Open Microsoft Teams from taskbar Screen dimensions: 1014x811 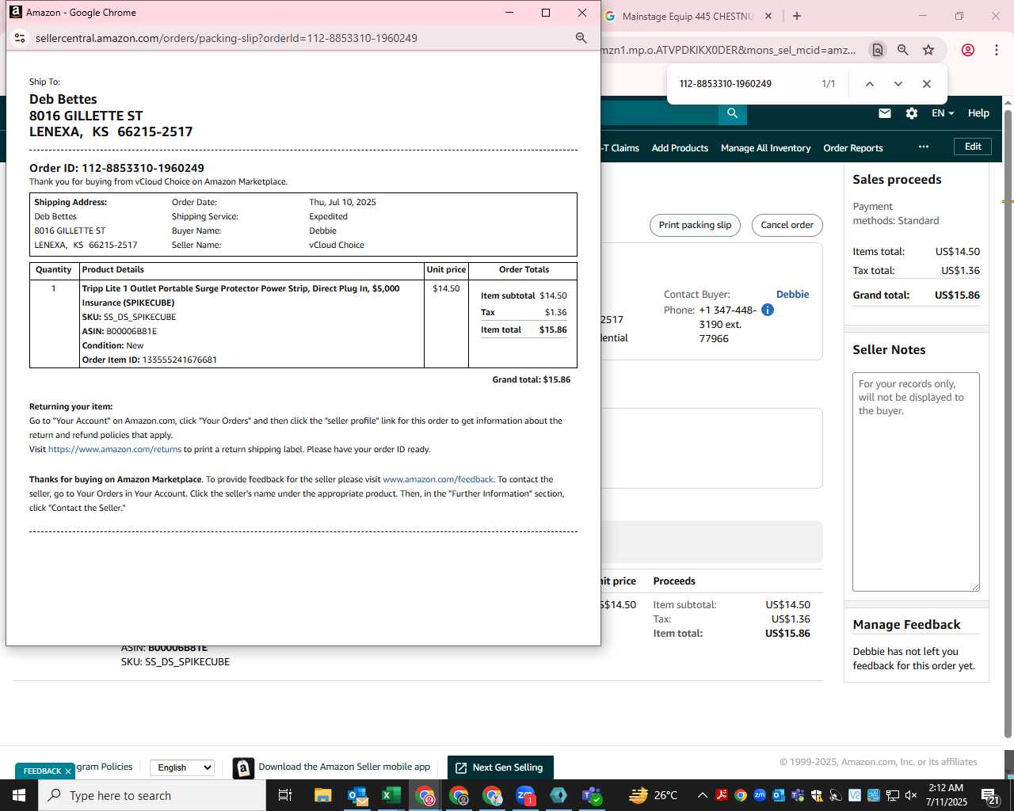[x=592, y=795]
